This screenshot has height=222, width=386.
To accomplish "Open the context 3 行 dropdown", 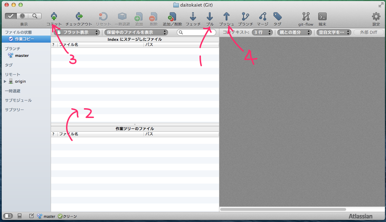I will 262,32.
